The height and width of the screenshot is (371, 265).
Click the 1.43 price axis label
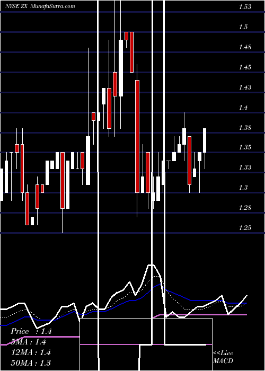tap(245, 87)
